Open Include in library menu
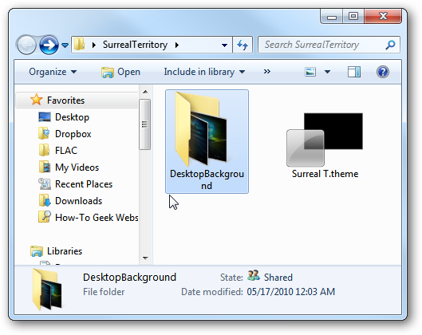The image size is (422, 335). 204,72
